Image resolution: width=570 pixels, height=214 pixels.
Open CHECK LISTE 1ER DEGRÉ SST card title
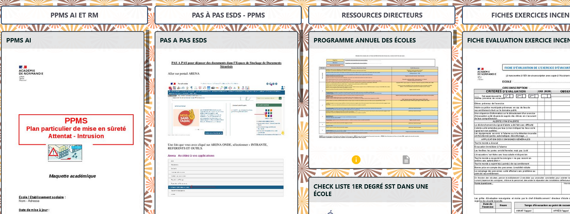371,190
